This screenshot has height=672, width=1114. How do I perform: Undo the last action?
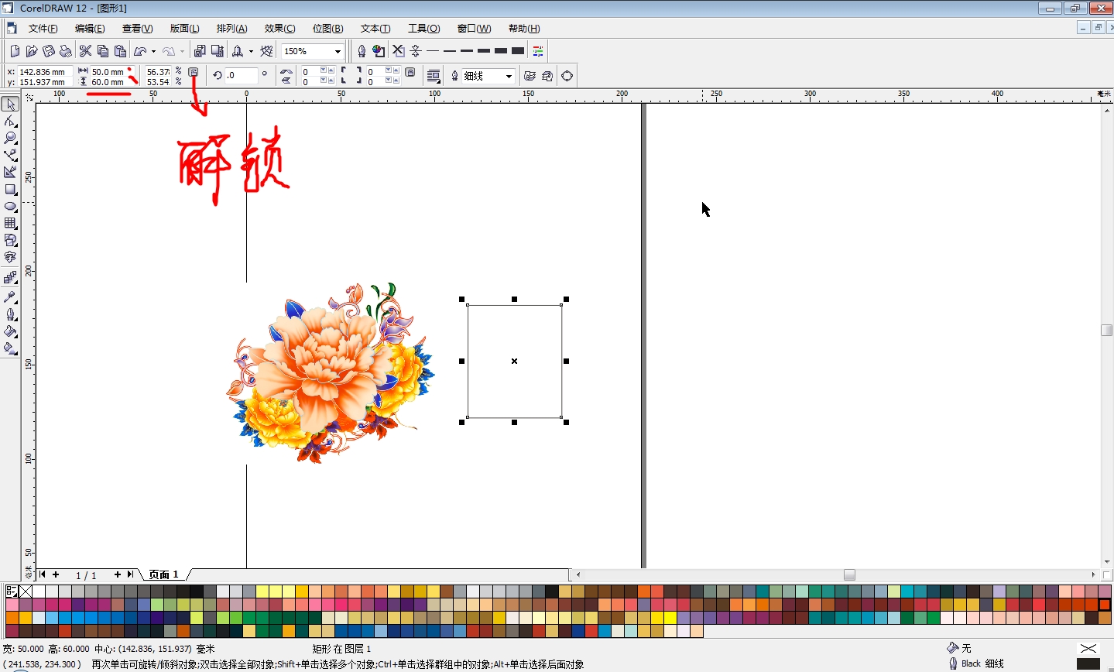140,51
